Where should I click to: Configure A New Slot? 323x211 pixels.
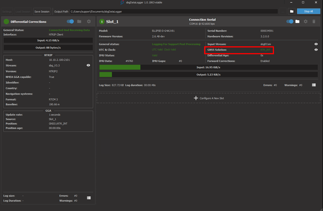pyautogui.click(x=208, y=98)
